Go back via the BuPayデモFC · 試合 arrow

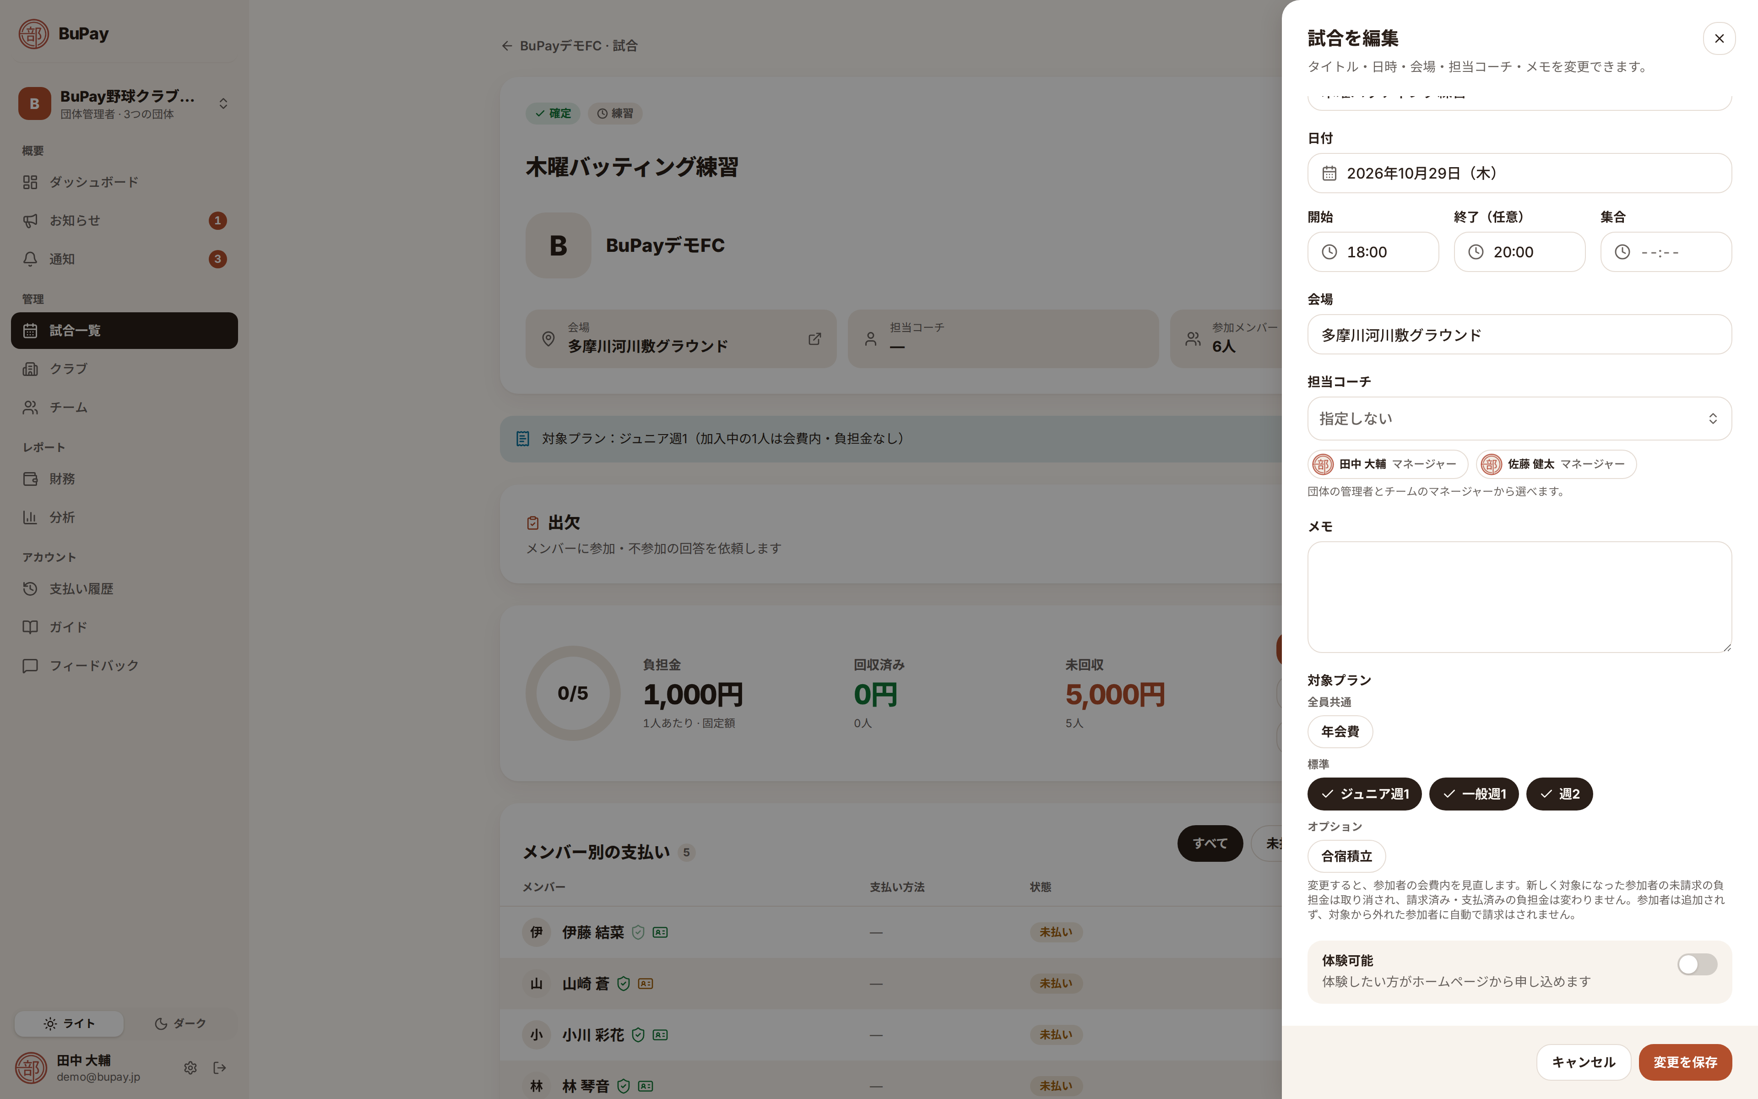tap(507, 46)
